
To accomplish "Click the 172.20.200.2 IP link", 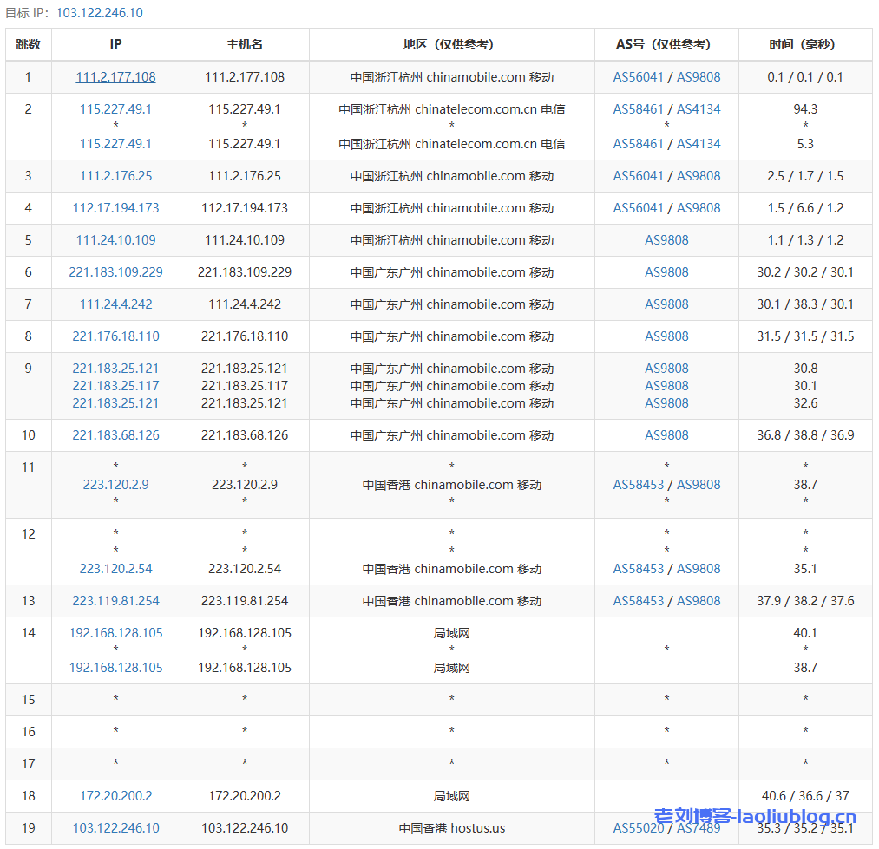I will tap(115, 796).
